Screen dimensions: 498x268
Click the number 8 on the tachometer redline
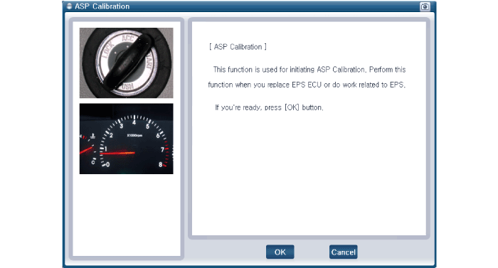tap(160, 164)
